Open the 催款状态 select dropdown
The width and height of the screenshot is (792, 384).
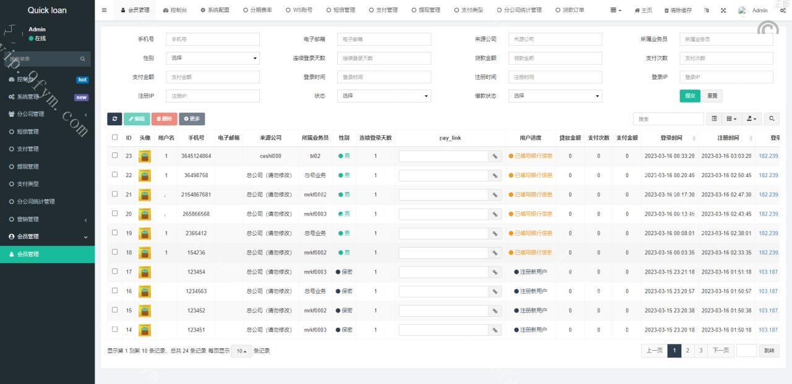pos(555,96)
